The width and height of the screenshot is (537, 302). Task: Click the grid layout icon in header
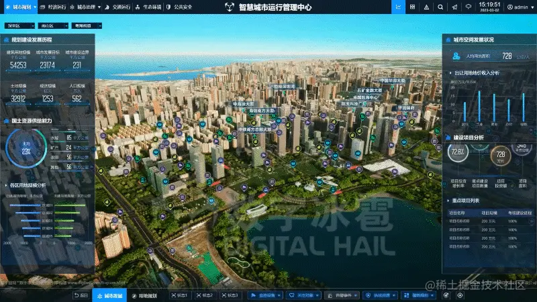412,7
